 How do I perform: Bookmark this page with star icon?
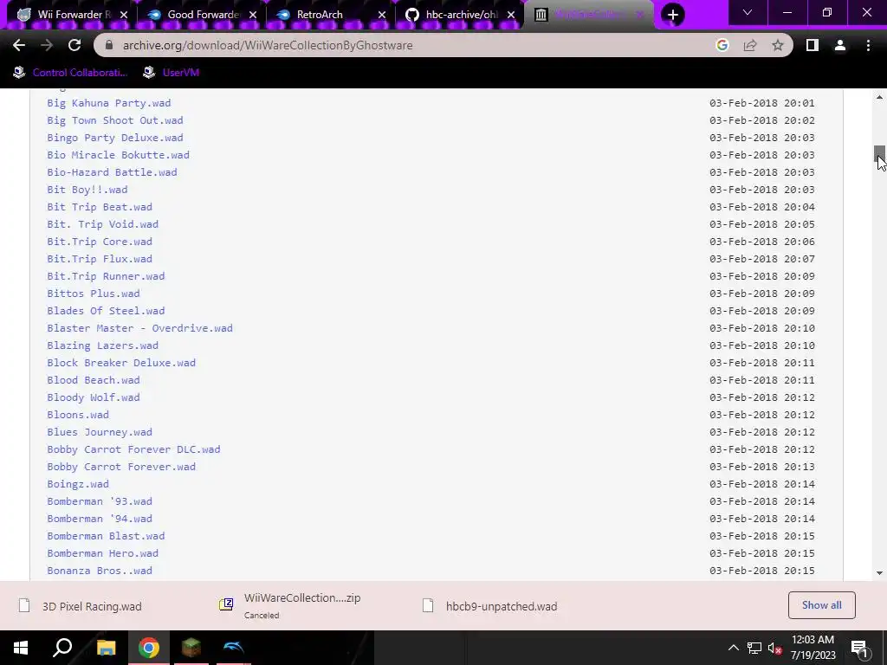click(x=778, y=45)
